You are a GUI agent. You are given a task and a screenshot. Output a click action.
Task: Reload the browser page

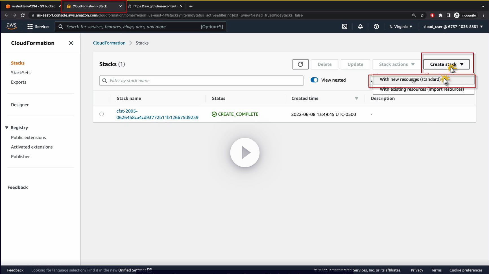point(23,15)
